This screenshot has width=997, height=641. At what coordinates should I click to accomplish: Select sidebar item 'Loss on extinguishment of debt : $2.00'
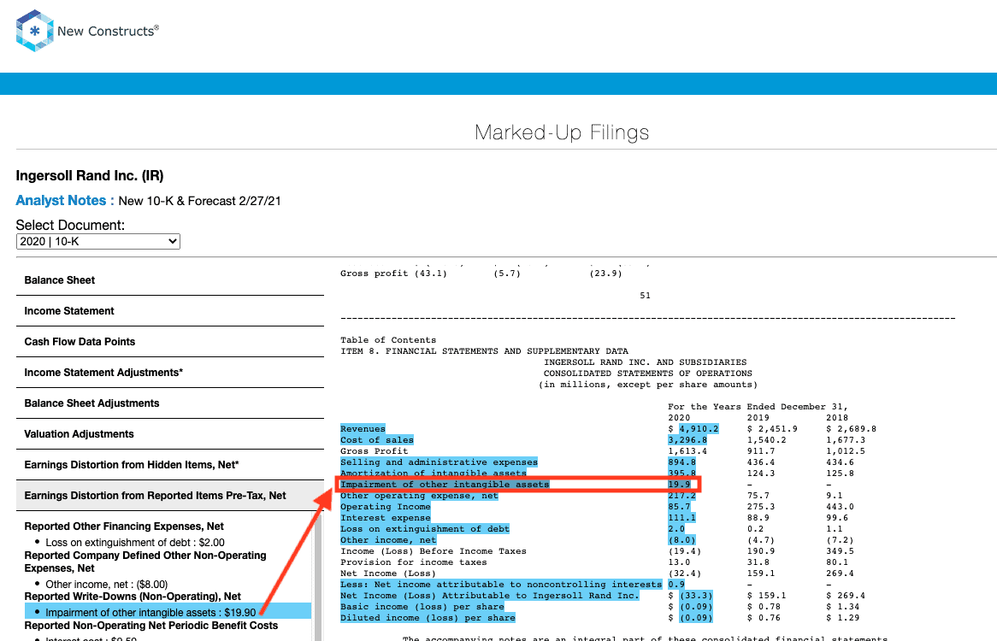[135, 543]
